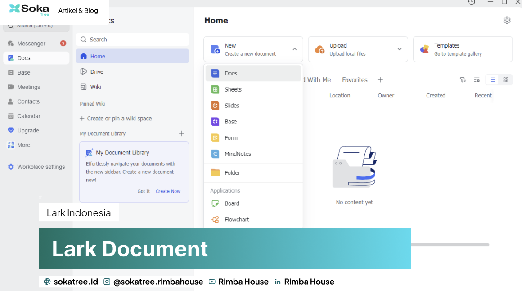Select Sheets in the New document menu
Viewport: 522px width, 291px height.
(x=253, y=89)
